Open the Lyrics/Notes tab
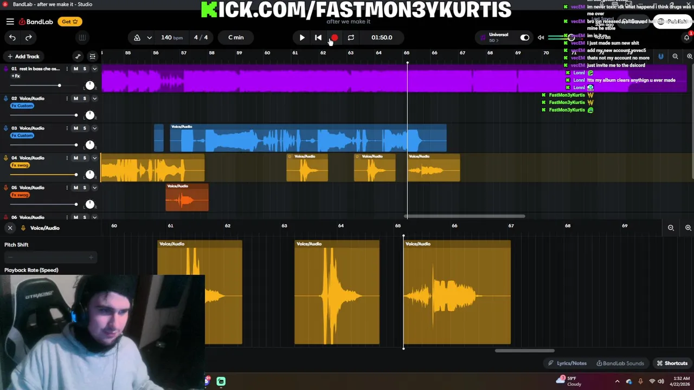This screenshot has height=390, width=694. 567,363
